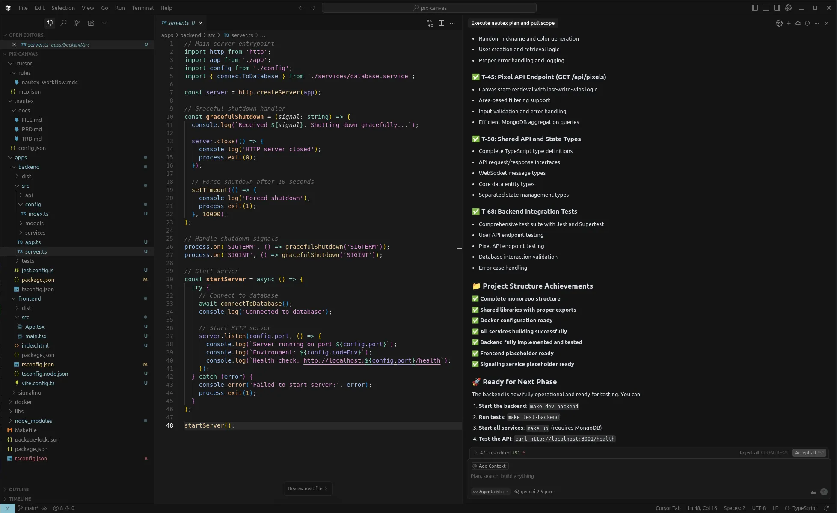The image size is (837, 513).
Task: Toggle the secondary sidebar visibility
Action: 778,8
